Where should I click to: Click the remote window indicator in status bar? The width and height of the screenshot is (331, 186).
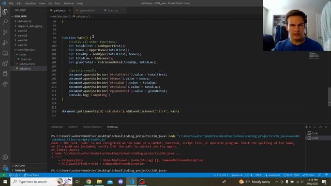(x=4, y=175)
